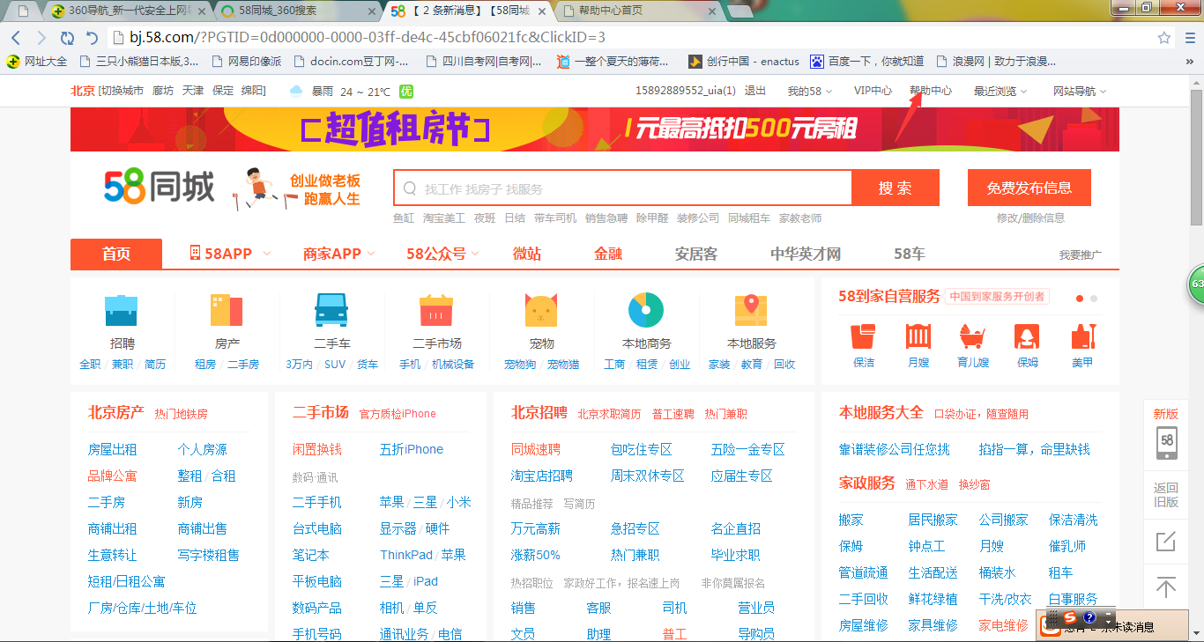Select 微站 in the navigation bar

click(527, 254)
